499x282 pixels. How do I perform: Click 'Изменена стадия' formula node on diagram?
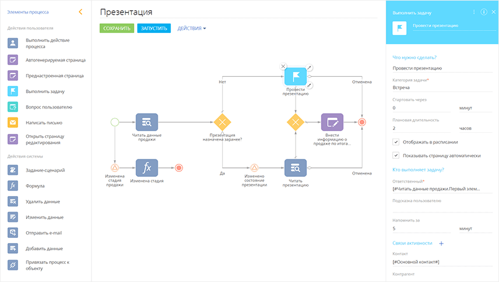(147, 168)
